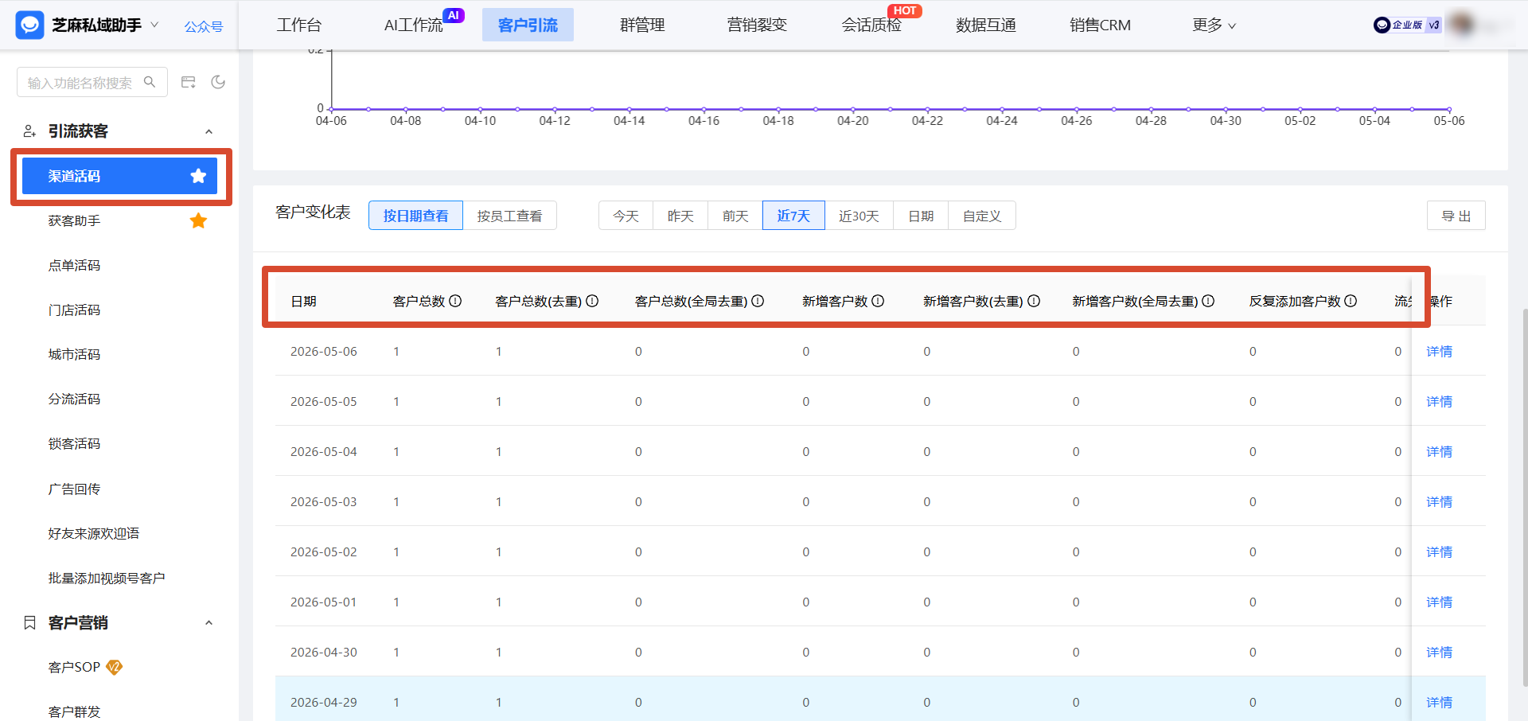Viewport: 1528px width, 721px height.
Task: Choose the 昨天 date filter
Action: pyautogui.click(x=680, y=216)
